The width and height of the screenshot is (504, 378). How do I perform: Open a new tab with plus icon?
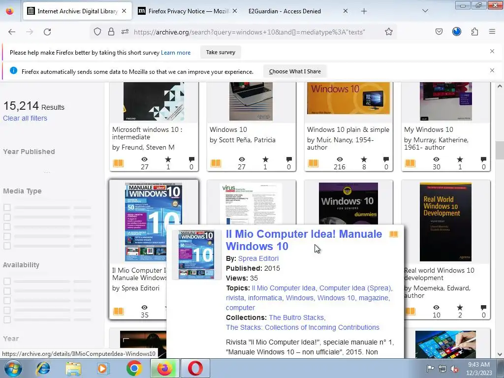point(364,11)
